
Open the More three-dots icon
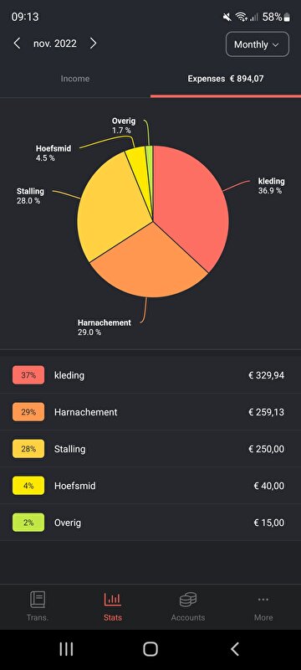pyautogui.click(x=263, y=600)
